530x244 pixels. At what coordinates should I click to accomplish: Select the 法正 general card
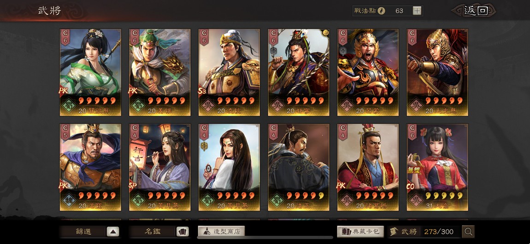tap(299, 167)
